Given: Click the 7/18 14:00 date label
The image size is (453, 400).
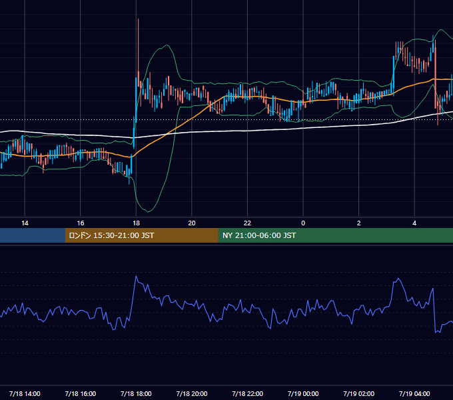Looking at the screenshot, I should [25, 393].
